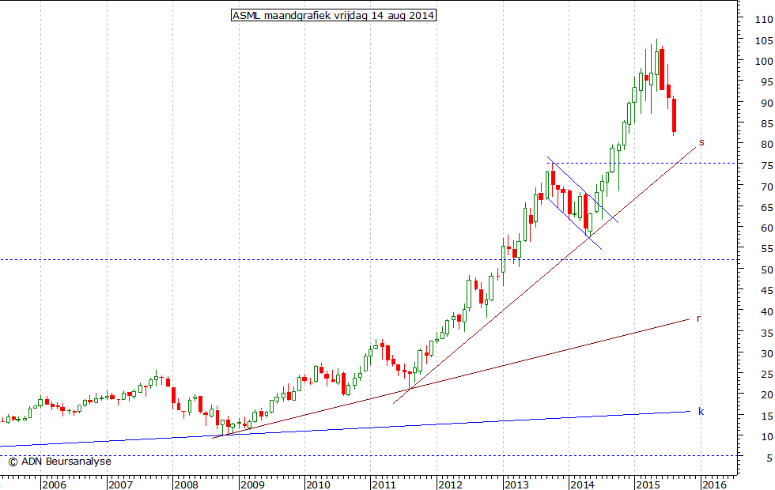Click the 65 price label on the price axis
Image resolution: width=775 pixels, height=490 pixels.
click(767, 208)
